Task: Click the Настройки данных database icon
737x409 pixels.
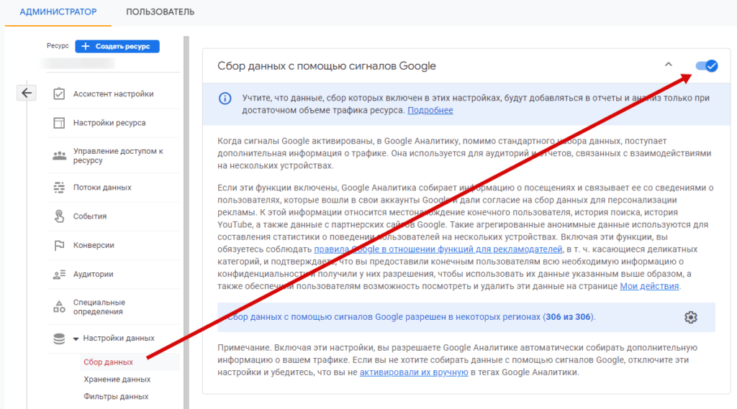Action: [x=59, y=339]
